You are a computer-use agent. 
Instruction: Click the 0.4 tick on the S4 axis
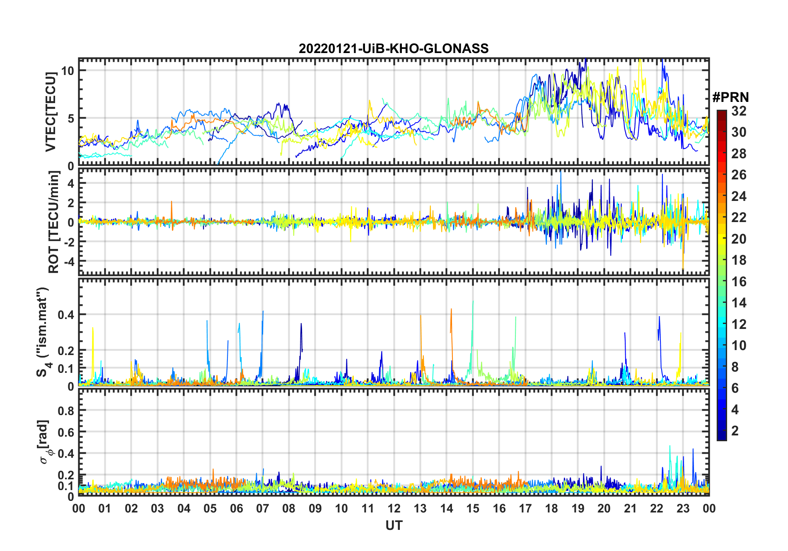click(66, 315)
